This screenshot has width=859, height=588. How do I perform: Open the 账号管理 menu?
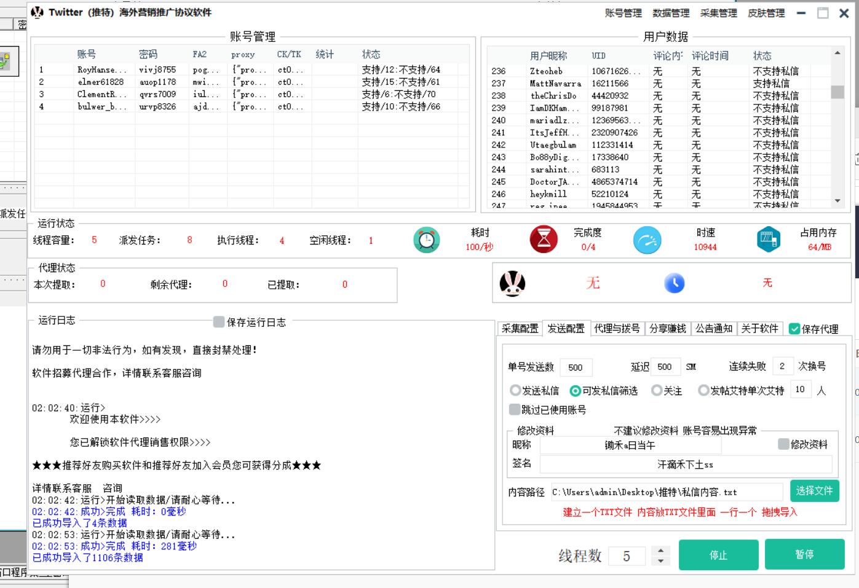[623, 13]
